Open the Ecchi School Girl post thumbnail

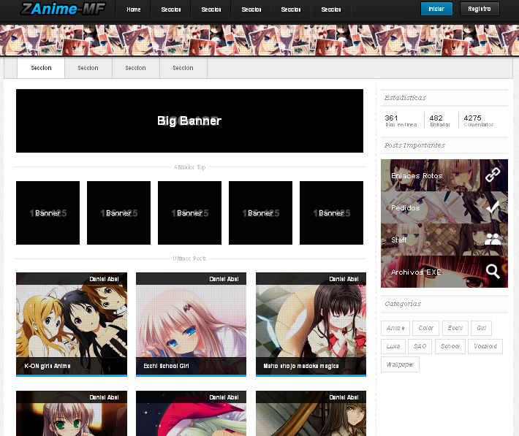click(191, 324)
